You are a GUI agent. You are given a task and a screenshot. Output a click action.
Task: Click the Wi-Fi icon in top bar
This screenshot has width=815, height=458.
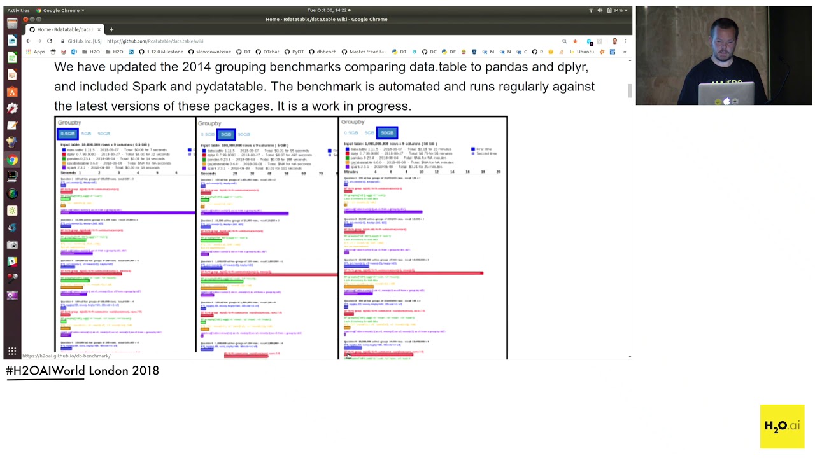tap(591, 10)
